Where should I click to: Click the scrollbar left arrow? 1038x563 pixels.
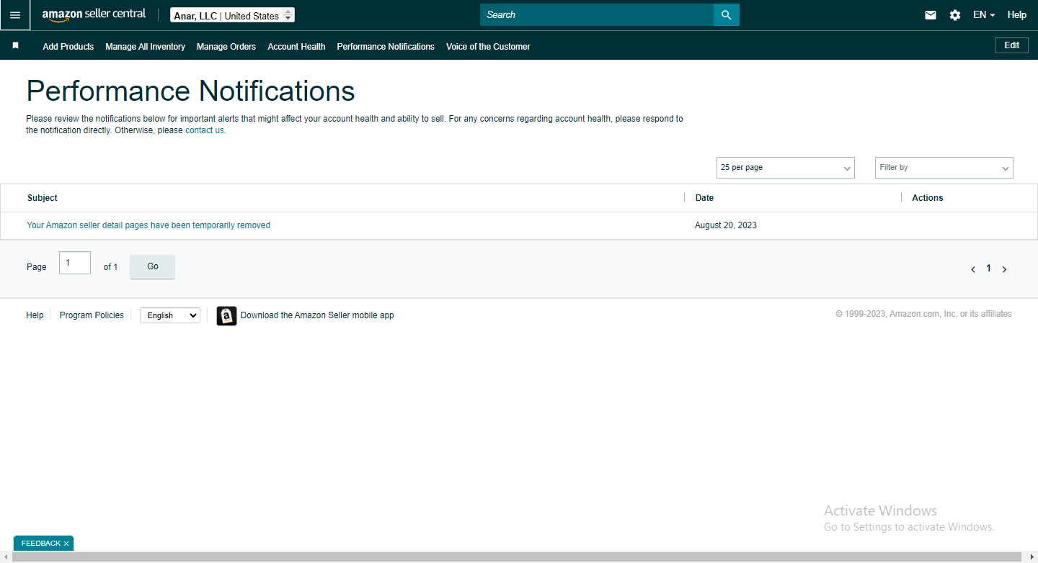5,557
